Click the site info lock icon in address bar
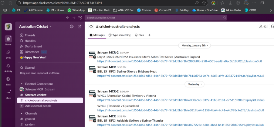The width and height of the screenshot is (274, 127). pyautogui.click(x=19, y=3)
